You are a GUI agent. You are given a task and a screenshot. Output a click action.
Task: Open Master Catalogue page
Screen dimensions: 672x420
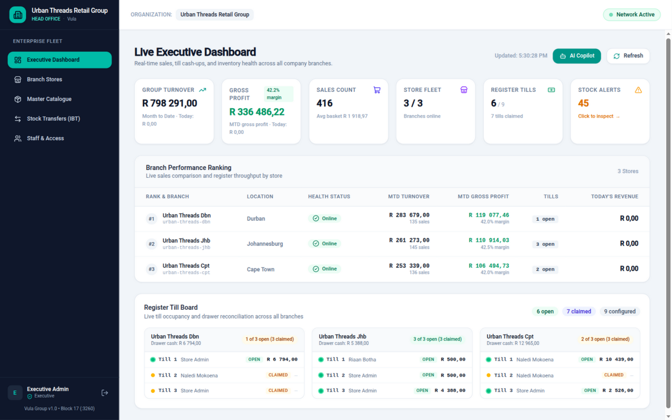[x=60, y=99]
